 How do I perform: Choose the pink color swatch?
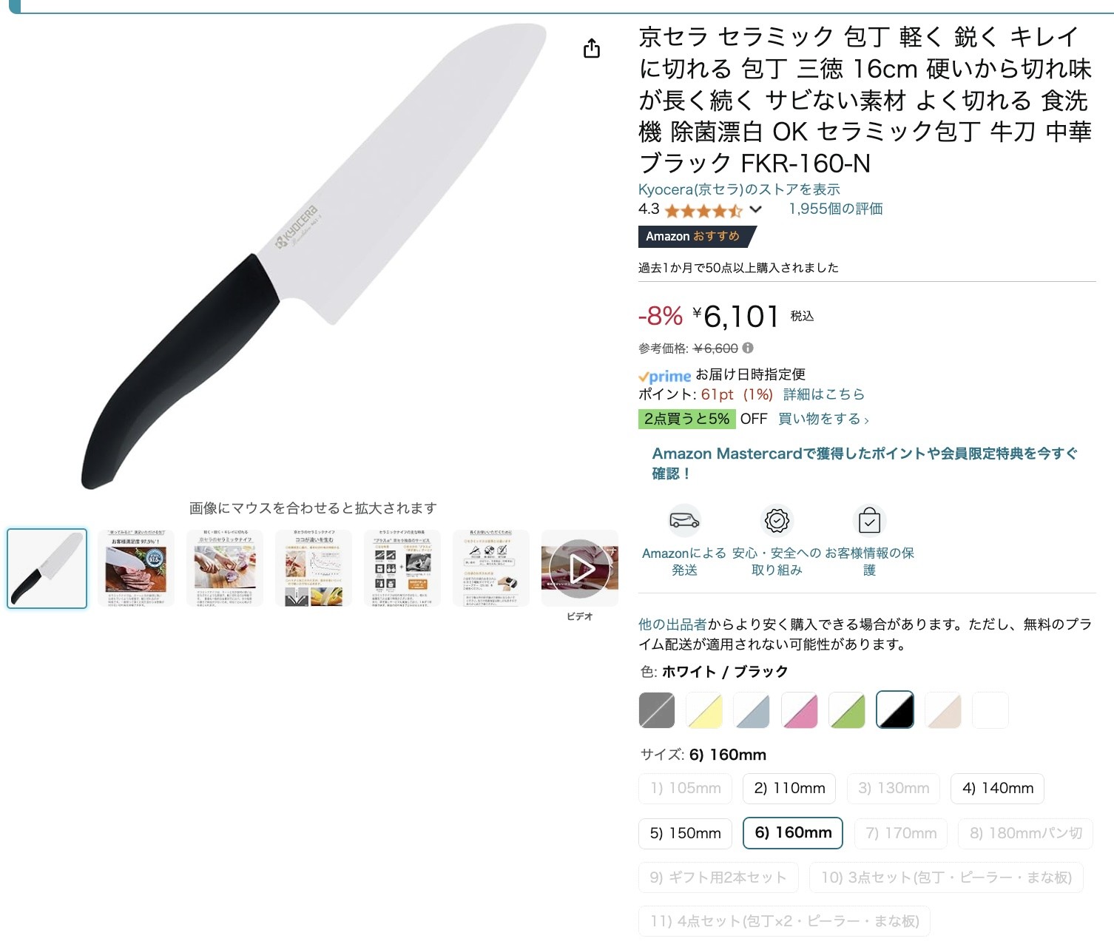[x=800, y=710]
